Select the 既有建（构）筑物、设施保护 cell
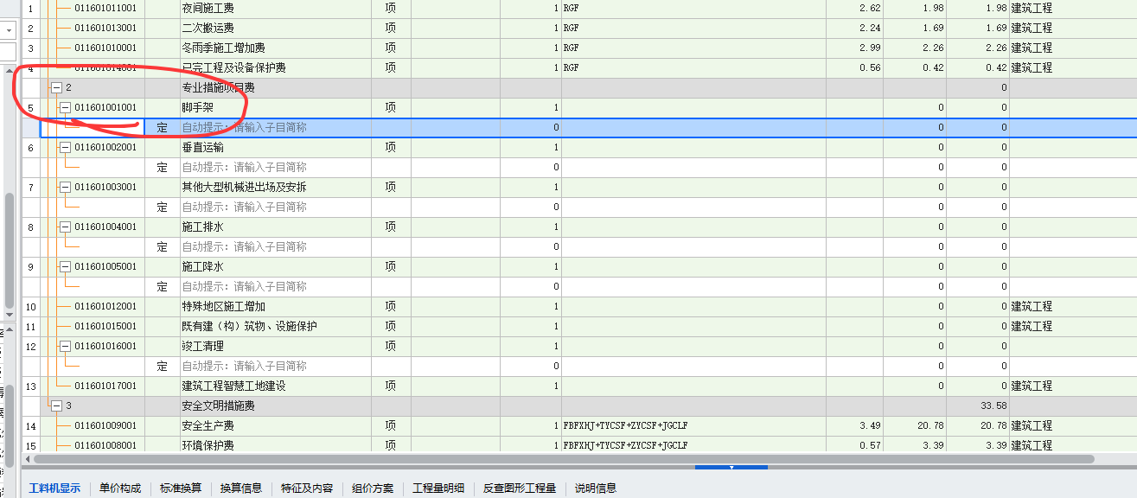This screenshot has width=1137, height=498. pos(276,326)
